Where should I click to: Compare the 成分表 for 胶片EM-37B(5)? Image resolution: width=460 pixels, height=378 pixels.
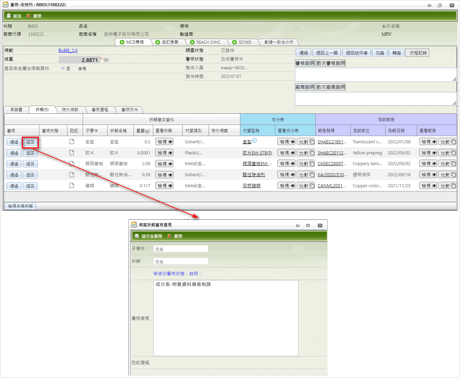point(306,153)
